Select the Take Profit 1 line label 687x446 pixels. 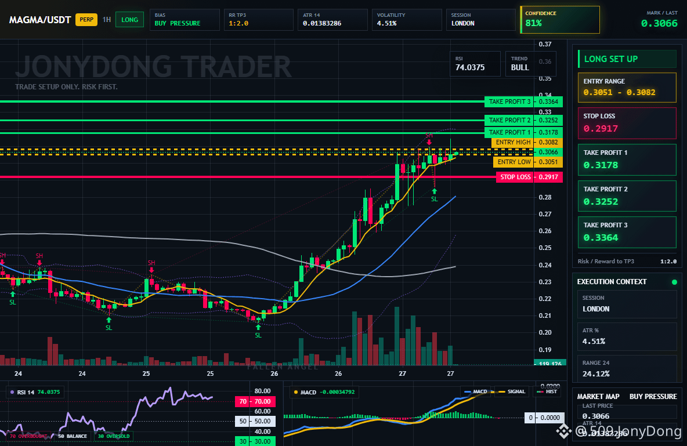(x=523, y=132)
